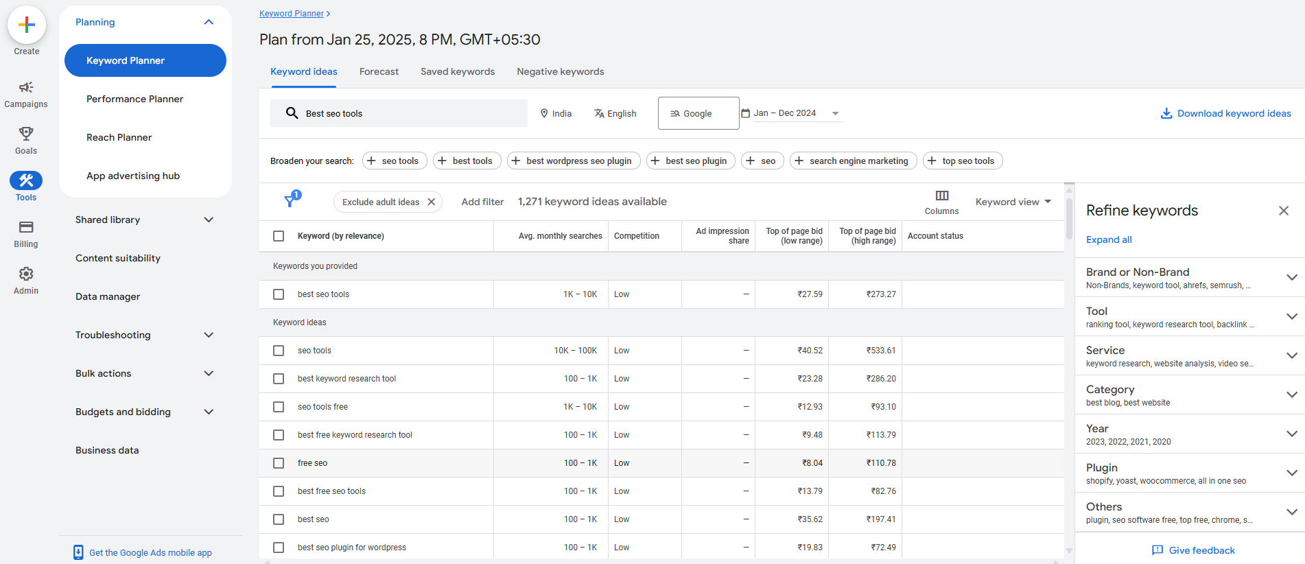The width and height of the screenshot is (1305, 564).
Task: Open the Jan – Dec 2024 date dropdown
Action: point(797,113)
